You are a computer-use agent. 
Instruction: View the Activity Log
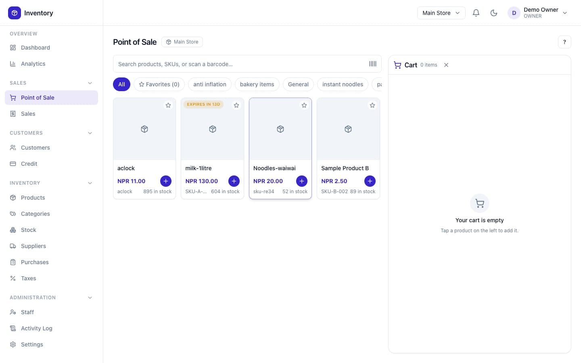coord(51,328)
